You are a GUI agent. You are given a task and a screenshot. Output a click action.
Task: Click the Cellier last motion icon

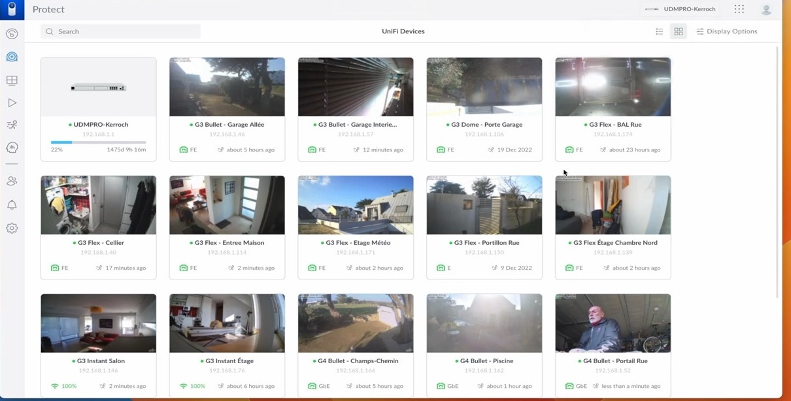pyautogui.click(x=99, y=268)
